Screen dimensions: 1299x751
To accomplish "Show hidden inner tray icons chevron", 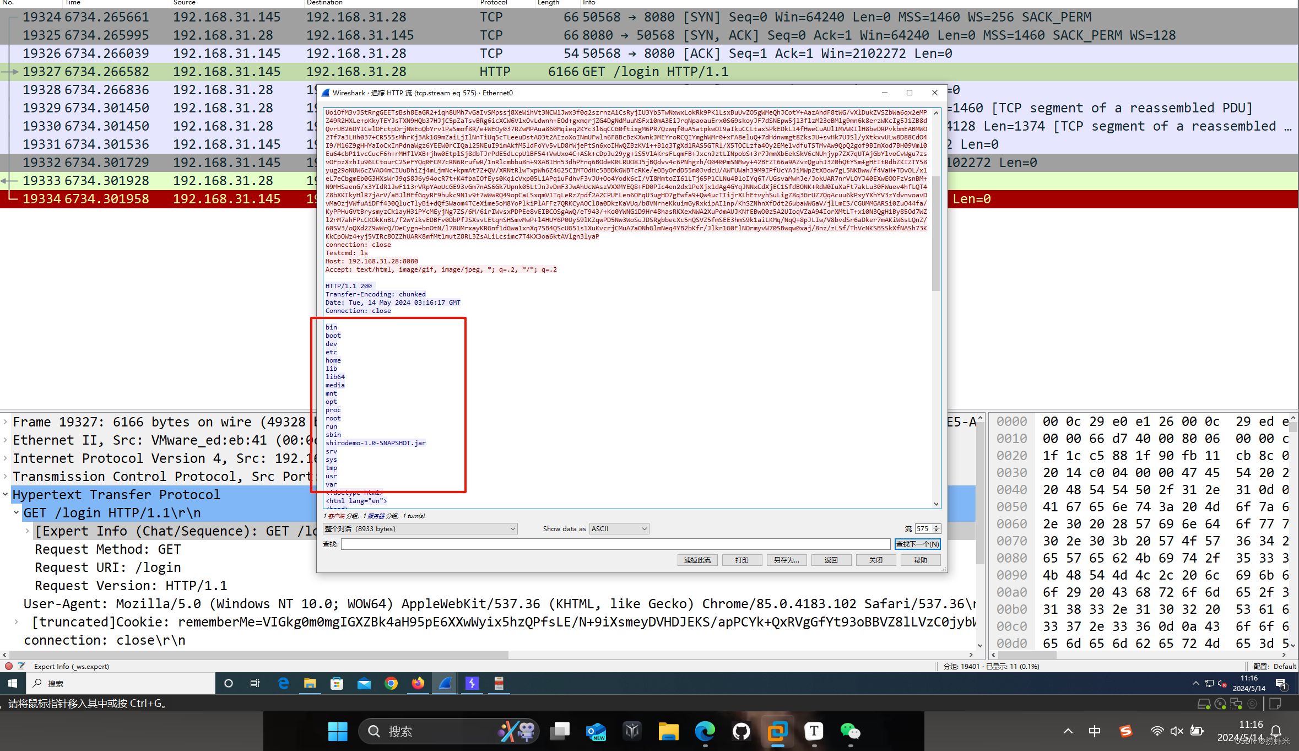I will tap(1195, 683).
